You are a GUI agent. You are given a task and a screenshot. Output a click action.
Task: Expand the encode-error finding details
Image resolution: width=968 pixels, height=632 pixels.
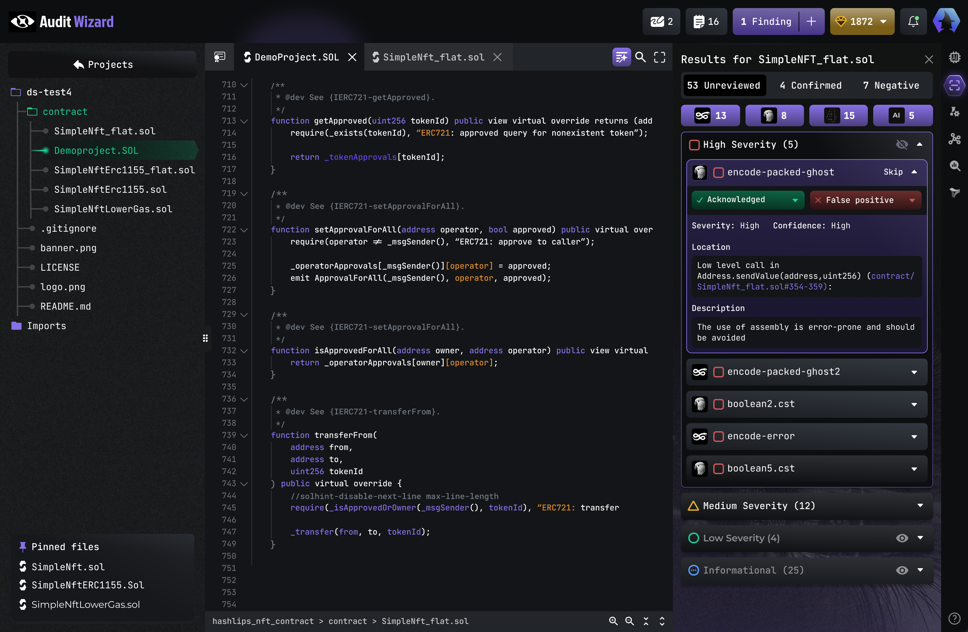[x=914, y=437]
